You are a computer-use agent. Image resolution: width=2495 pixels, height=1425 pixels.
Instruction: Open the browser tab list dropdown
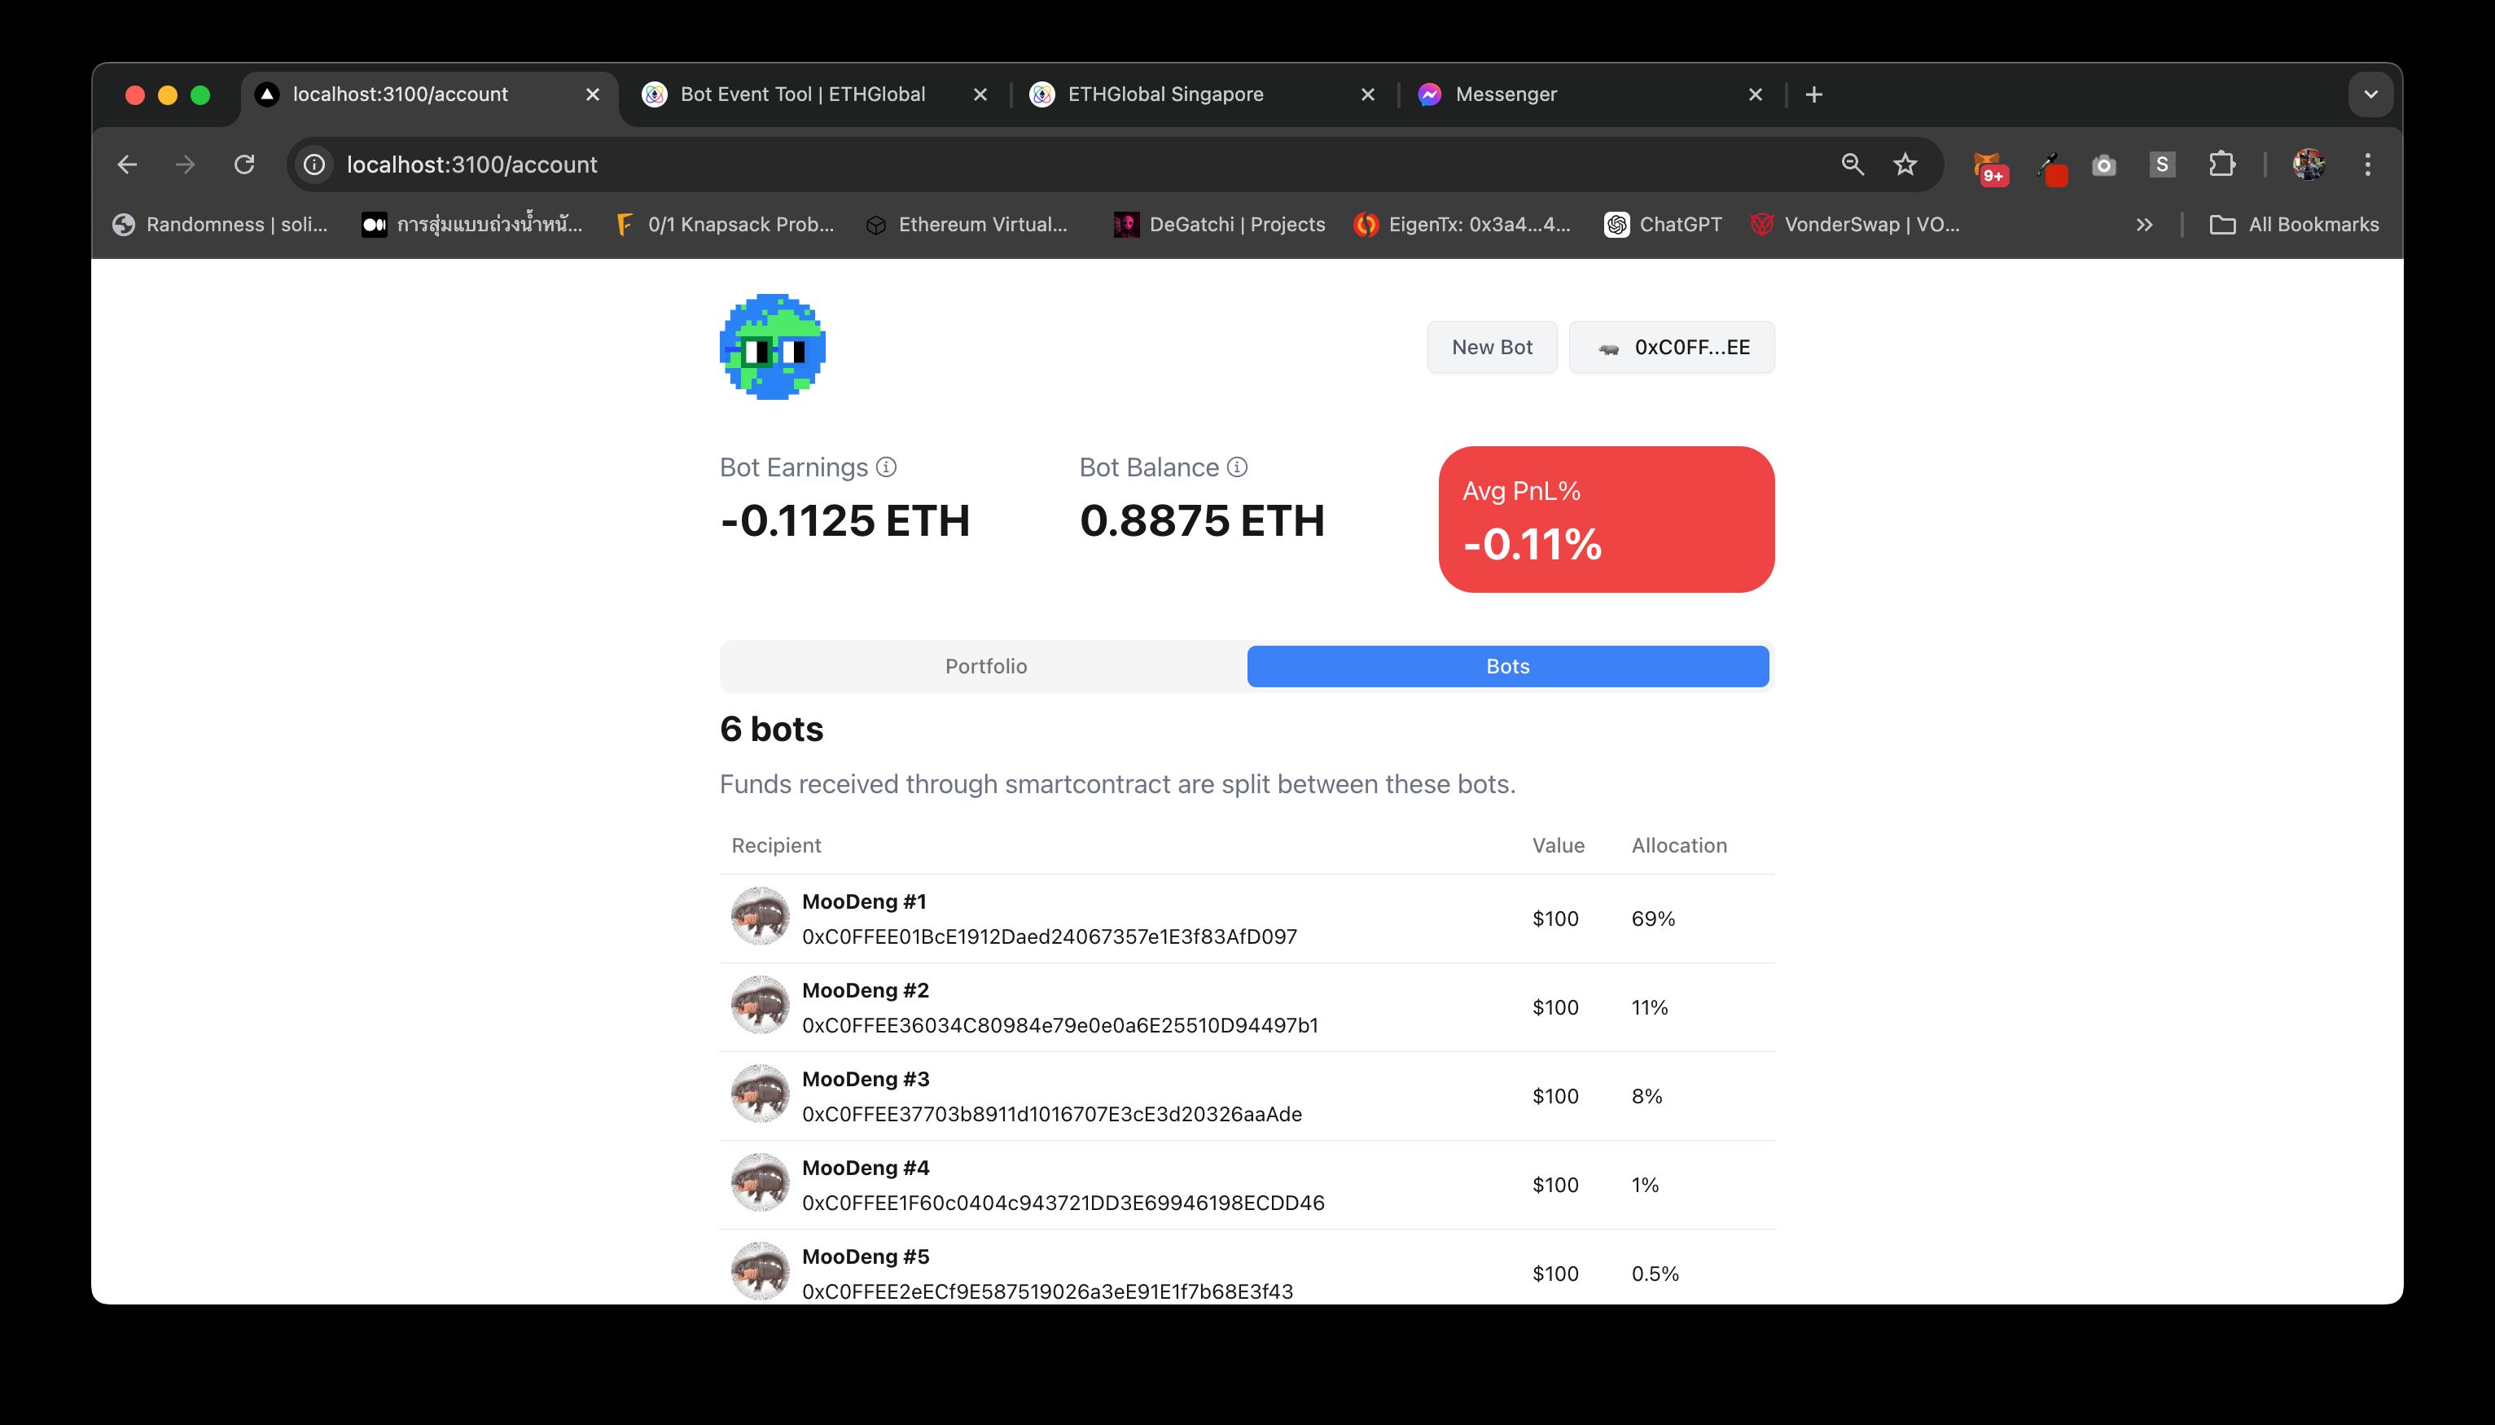click(2370, 93)
